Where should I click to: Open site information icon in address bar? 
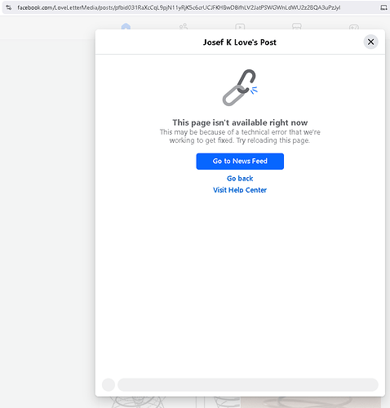pos(9,7)
